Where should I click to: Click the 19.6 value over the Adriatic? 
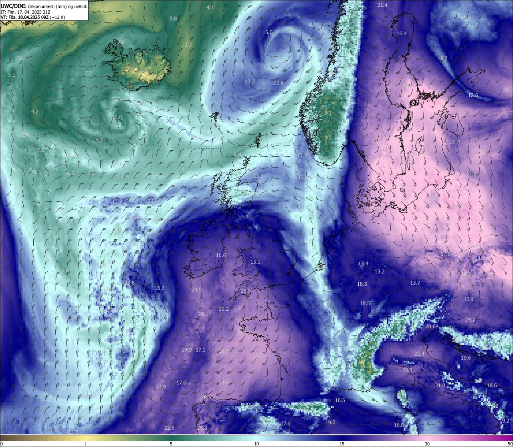pyautogui.click(x=466, y=358)
